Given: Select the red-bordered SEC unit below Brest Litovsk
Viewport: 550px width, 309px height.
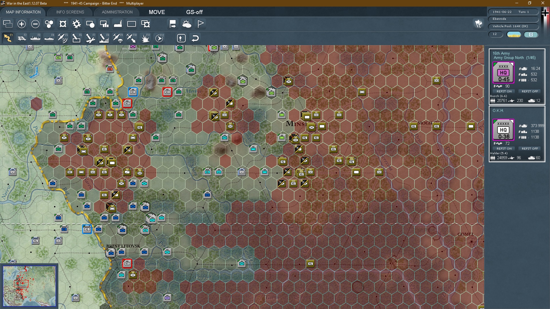Looking at the screenshot, I should pyautogui.click(x=127, y=264).
